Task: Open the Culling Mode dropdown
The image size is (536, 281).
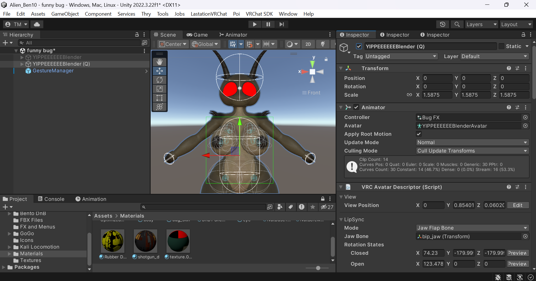Action: pyautogui.click(x=472, y=151)
